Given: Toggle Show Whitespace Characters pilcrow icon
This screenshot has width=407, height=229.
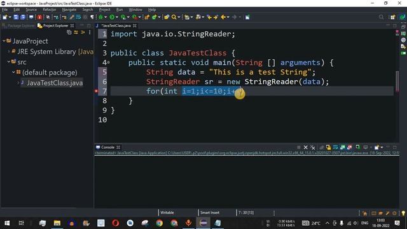Looking at the screenshot, I should pyautogui.click(x=92, y=17).
